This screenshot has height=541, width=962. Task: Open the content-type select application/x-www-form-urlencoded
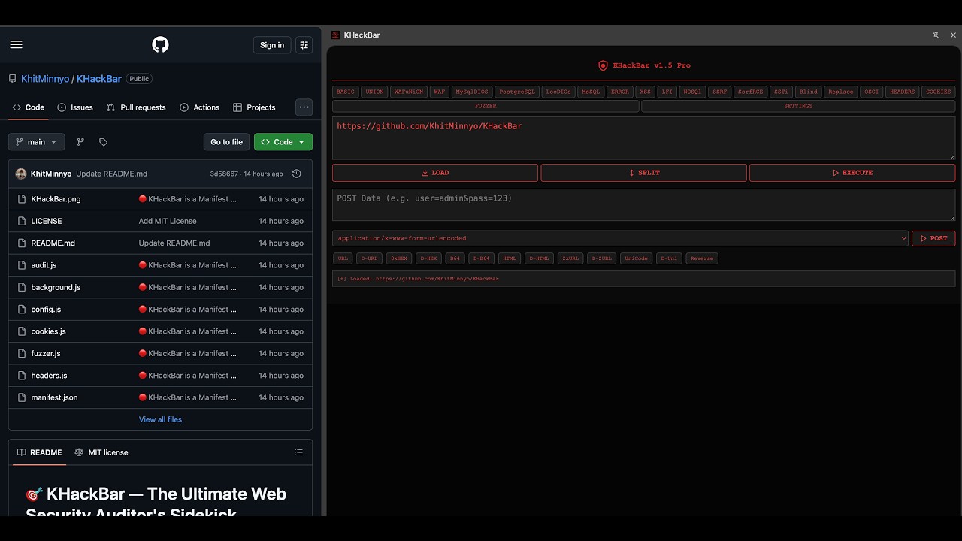pyautogui.click(x=622, y=238)
